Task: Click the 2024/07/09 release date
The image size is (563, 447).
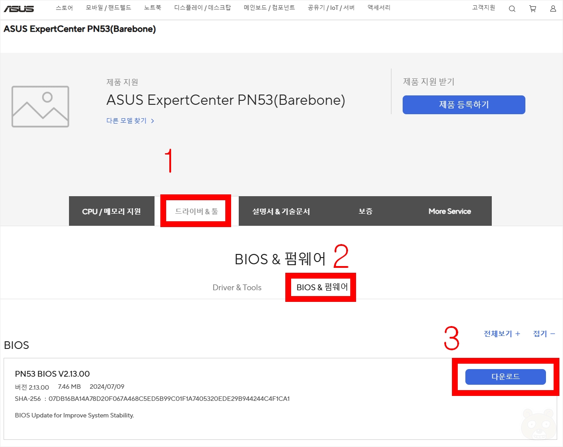Action: coord(107,387)
